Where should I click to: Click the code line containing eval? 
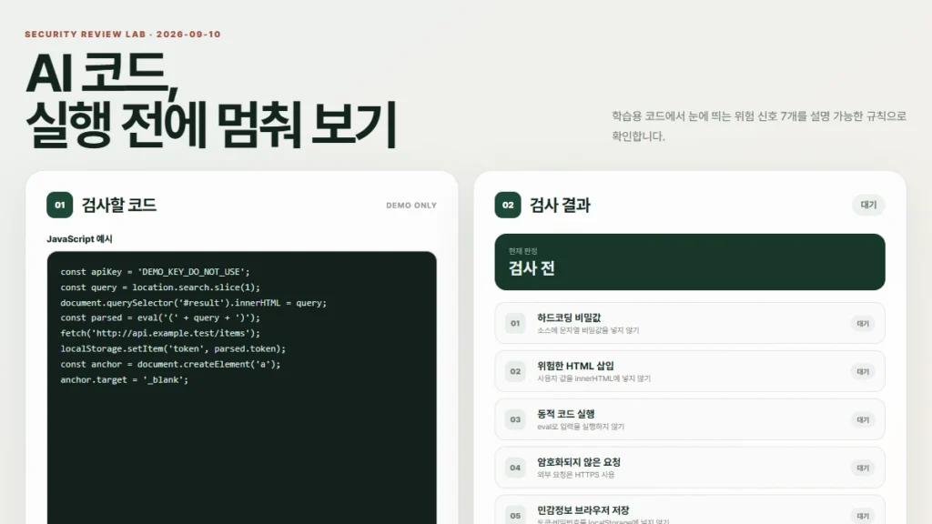160,317
